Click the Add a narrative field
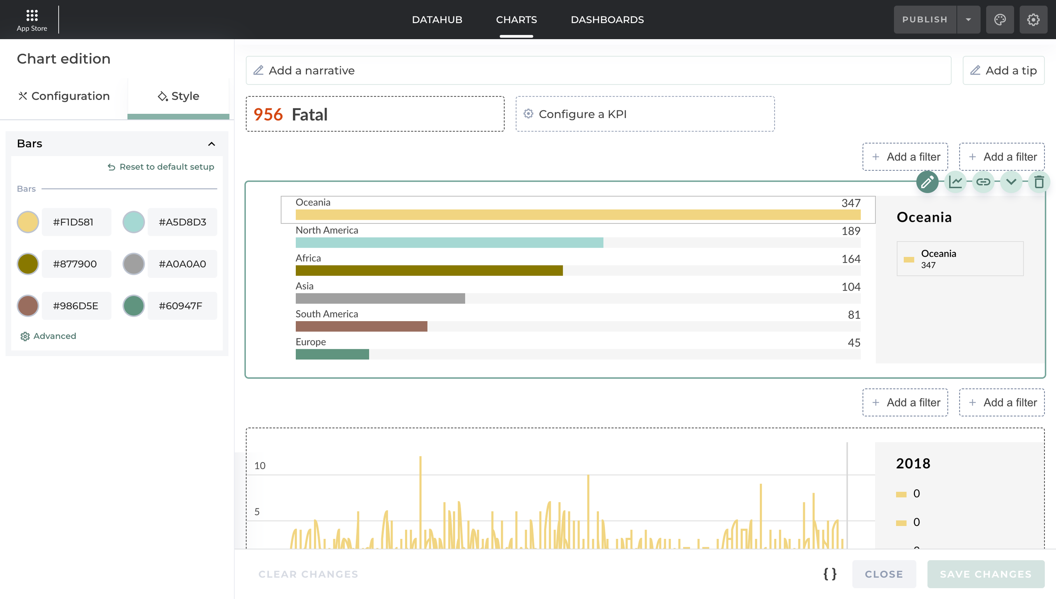Image resolution: width=1056 pixels, height=599 pixels. pyautogui.click(x=598, y=70)
